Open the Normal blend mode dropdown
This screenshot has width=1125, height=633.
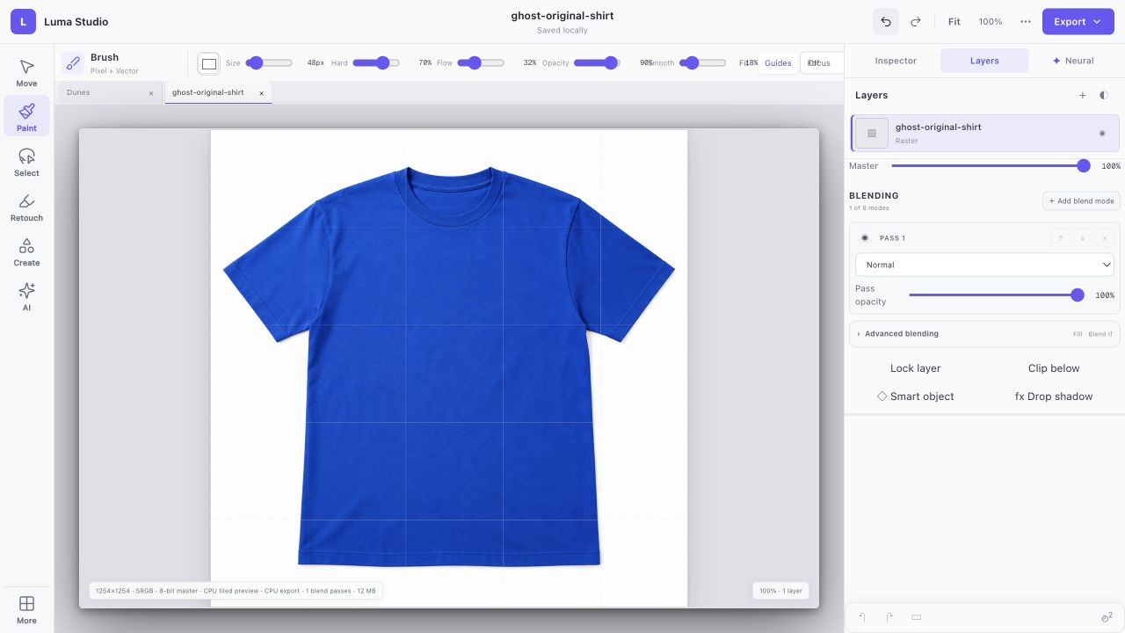(984, 265)
